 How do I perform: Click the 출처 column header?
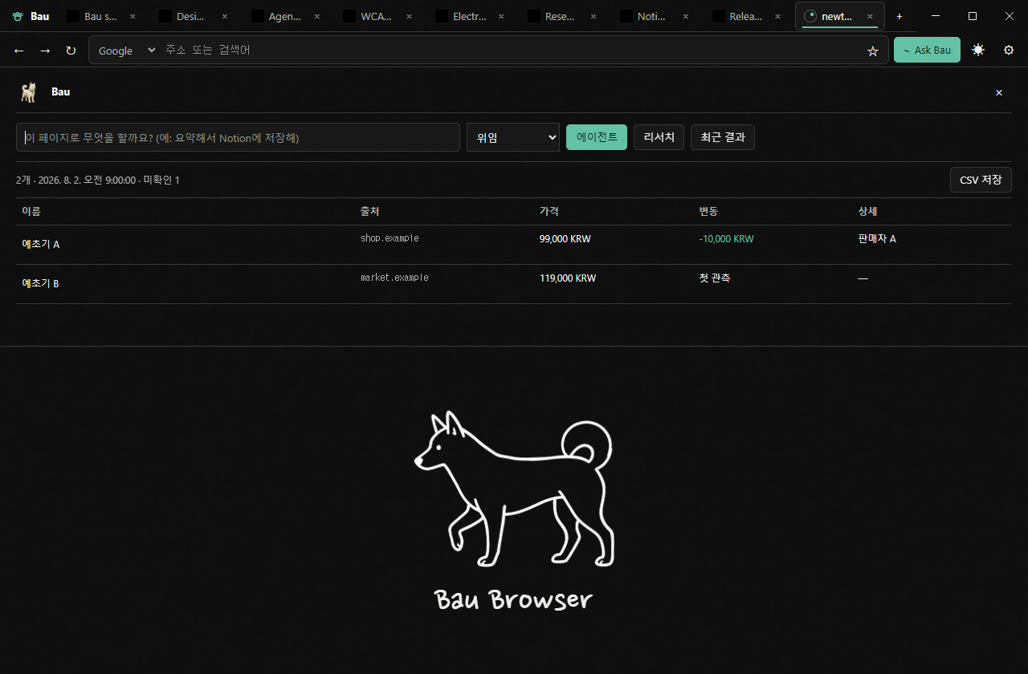369,212
